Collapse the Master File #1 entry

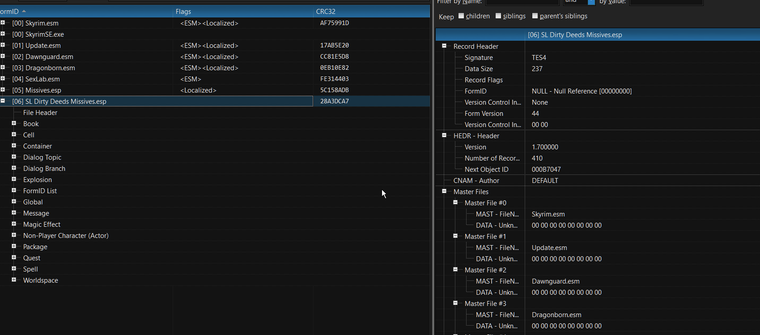(x=455, y=236)
